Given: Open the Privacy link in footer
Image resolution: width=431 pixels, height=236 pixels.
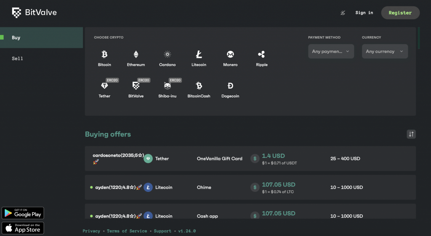Looking at the screenshot, I should click(91, 231).
